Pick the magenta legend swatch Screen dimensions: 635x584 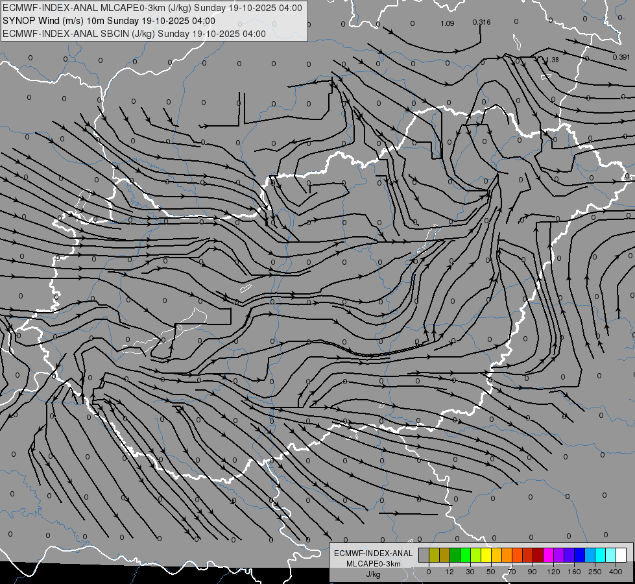548,555
